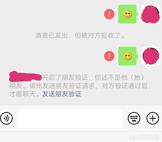162x142 pixels.
Task: Tap the 你还不是他（她） text
Action: 119,77
